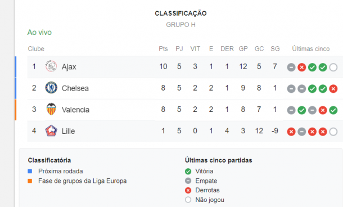This screenshot has height=207, width=343.
Task: Select the Valencia team name
Action: click(75, 110)
